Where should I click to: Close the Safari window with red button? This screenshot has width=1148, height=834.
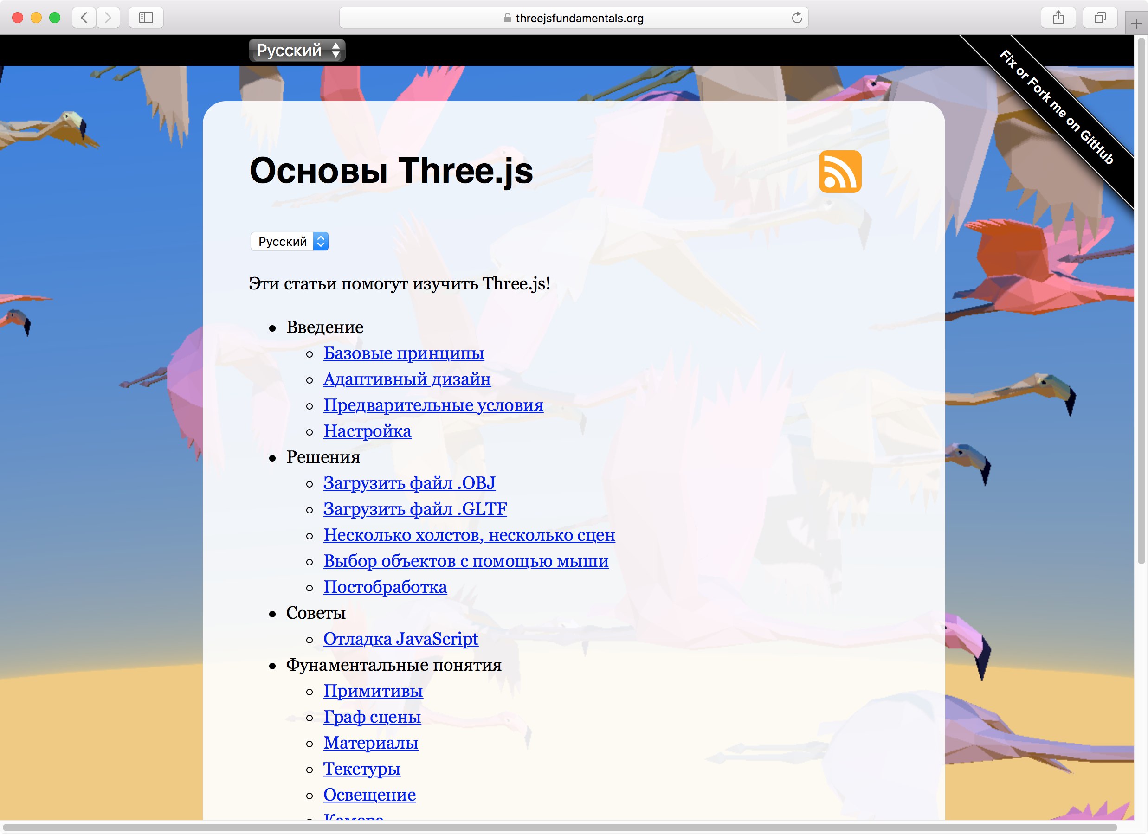point(18,18)
